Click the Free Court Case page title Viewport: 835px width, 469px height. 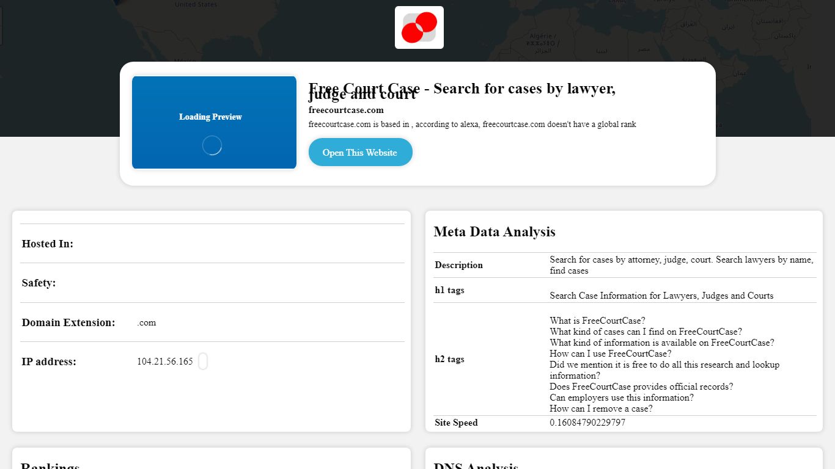click(462, 91)
